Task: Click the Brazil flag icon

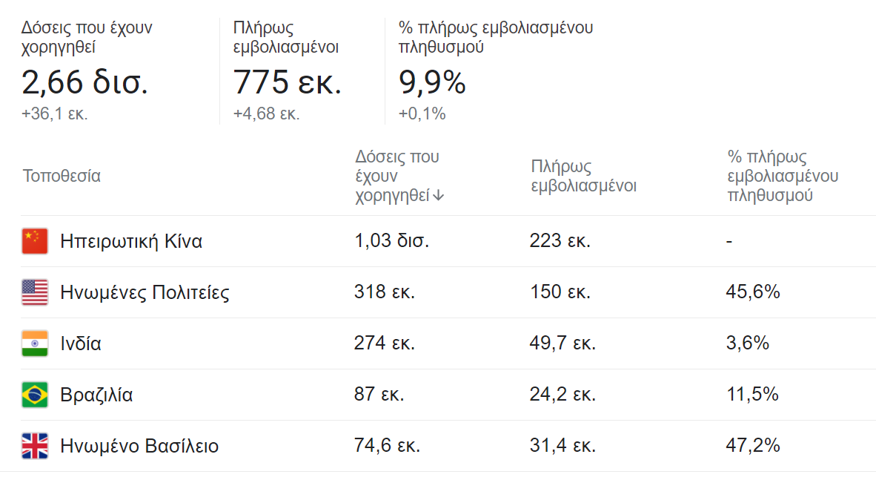Action: [x=35, y=395]
